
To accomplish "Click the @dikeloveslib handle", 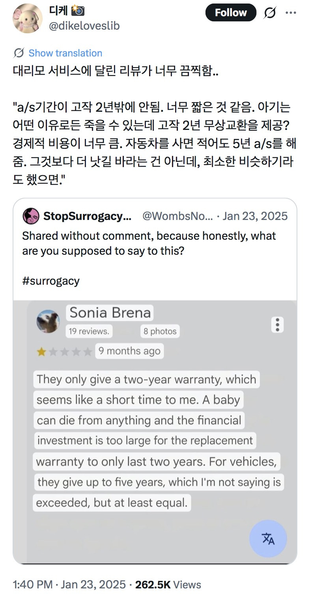I will [x=84, y=26].
